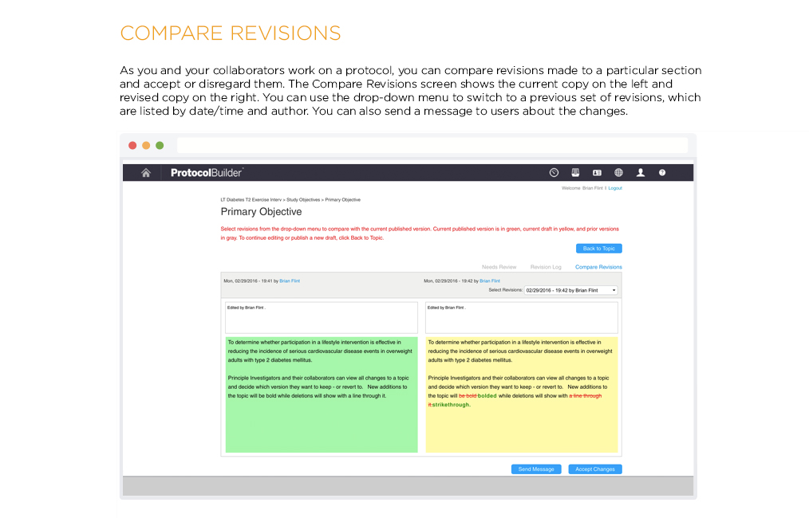Open the Select Revisions drop-down menu
This screenshot has width=809, height=518.
tap(570, 290)
